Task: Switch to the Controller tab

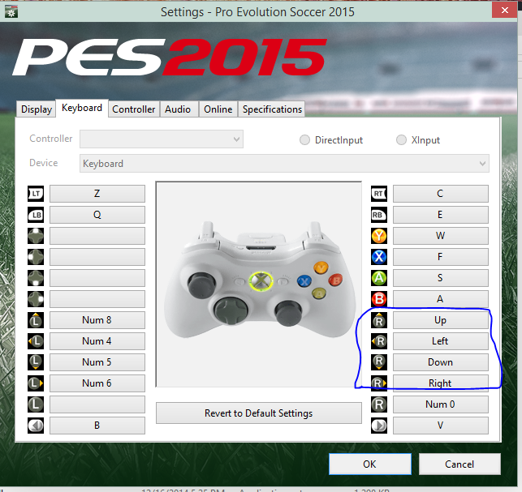Action: (x=133, y=109)
